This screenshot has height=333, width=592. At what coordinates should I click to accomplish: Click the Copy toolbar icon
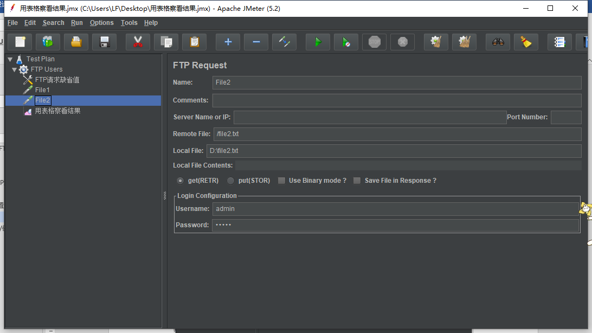(166, 42)
